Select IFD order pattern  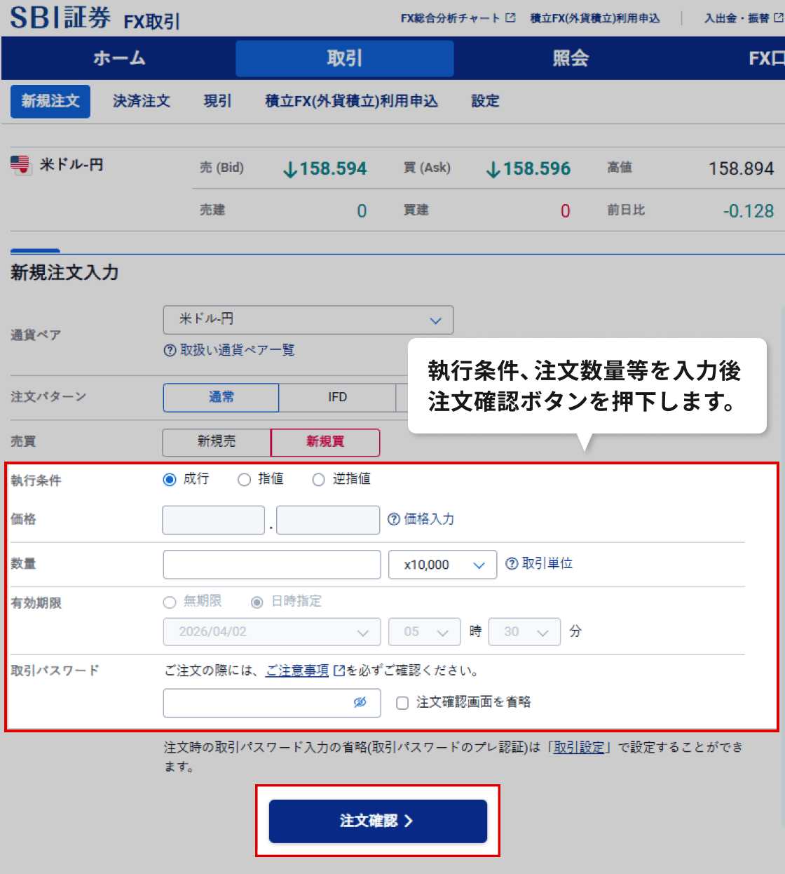click(x=338, y=398)
